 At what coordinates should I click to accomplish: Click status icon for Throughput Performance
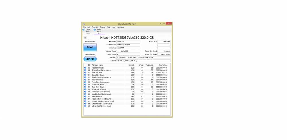pos(85,70)
